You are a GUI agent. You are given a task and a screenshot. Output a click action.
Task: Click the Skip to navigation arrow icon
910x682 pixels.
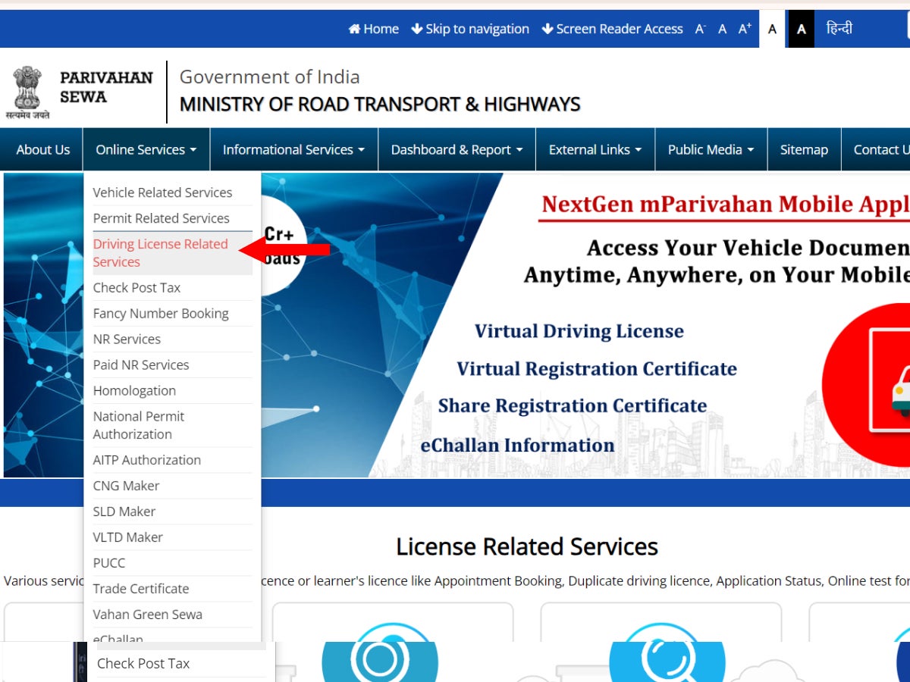click(x=416, y=29)
